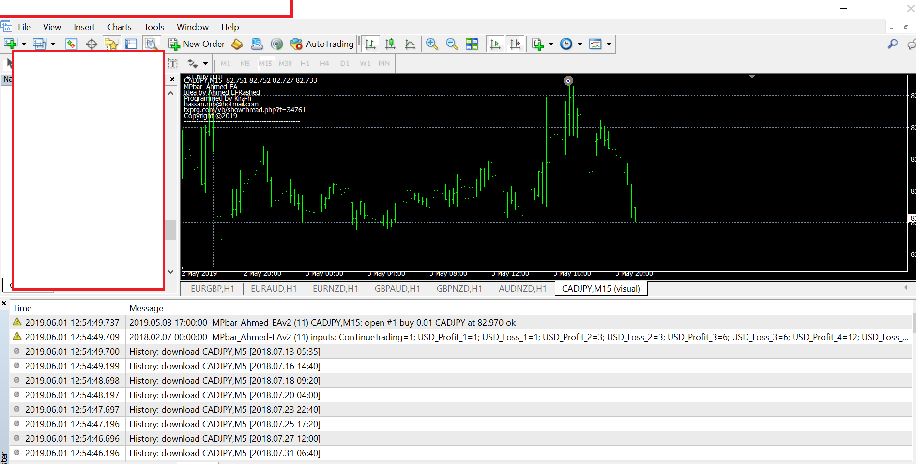Switch to the GBPAUD,H1 chart tab
The height and width of the screenshot is (464, 916).
click(x=397, y=289)
